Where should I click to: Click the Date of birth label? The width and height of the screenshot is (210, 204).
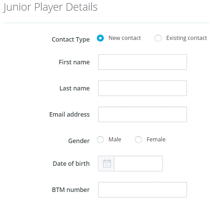point(71,163)
